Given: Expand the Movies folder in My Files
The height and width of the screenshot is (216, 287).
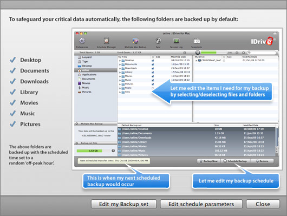Looking at the screenshot, I should click(x=120, y=76).
